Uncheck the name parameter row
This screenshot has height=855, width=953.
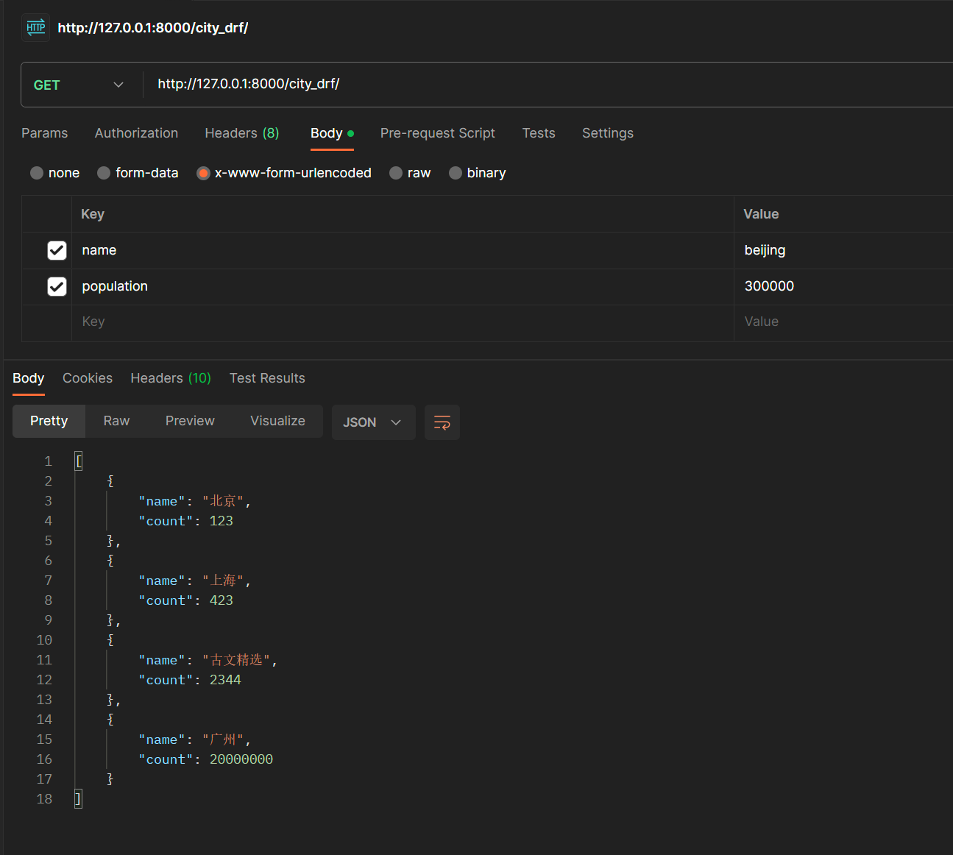coord(57,250)
